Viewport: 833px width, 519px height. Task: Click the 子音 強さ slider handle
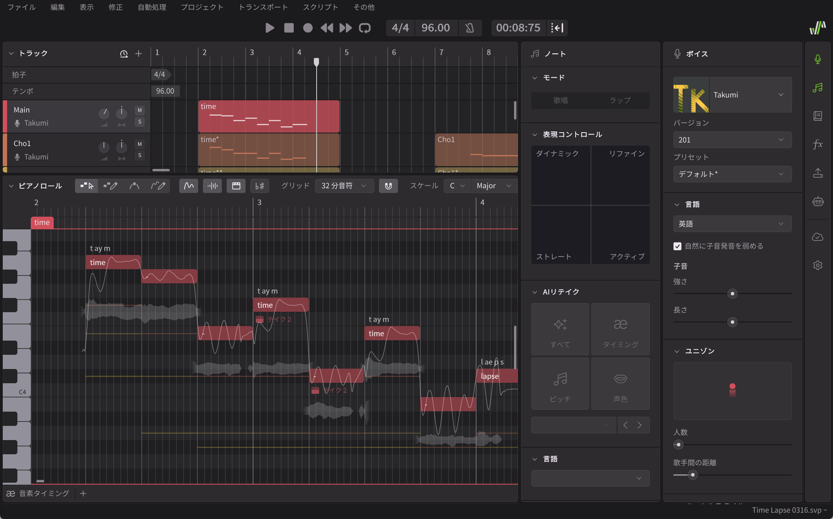(732, 294)
